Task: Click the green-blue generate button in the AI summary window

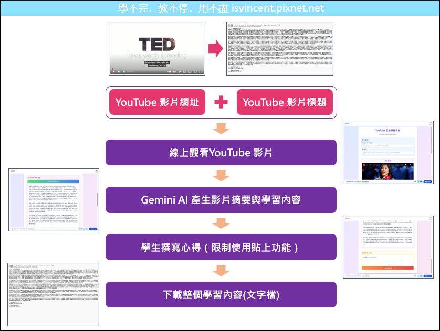Action: point(54,181)
